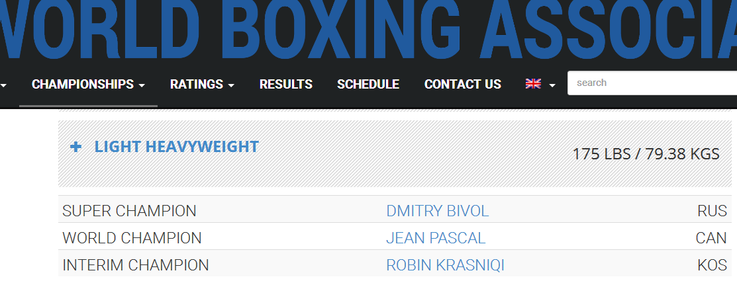Click the World Boxing Association banner title

click(x=368, y=30)
